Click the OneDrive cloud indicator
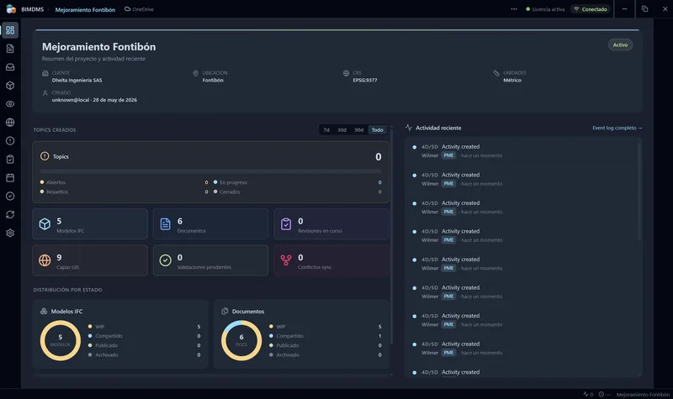 [139, 9]
